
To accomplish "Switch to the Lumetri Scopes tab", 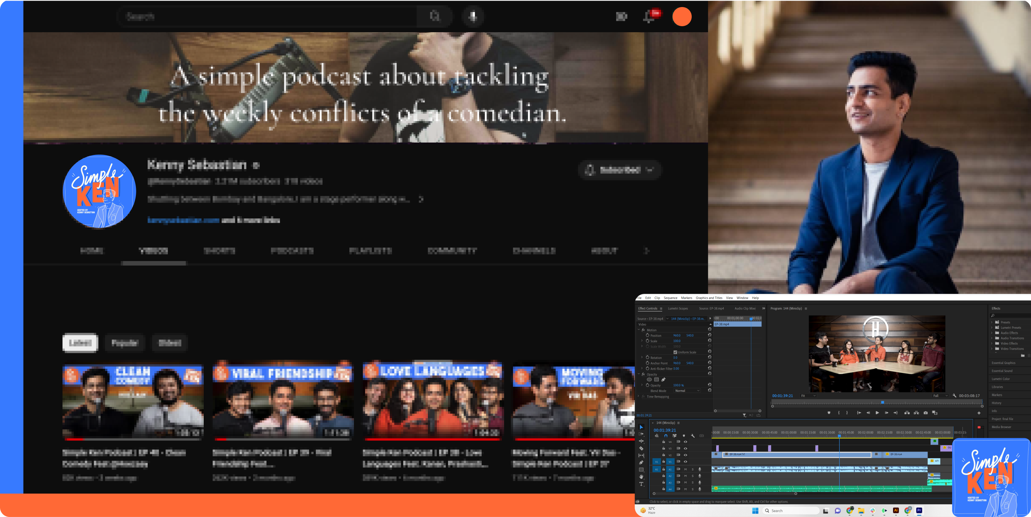I will [678, 309].
